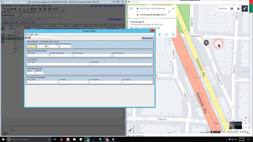This screenshot has height=142, width=253.
Task: Click the dark ruler button at top right of map
Action: pos(245,9)
